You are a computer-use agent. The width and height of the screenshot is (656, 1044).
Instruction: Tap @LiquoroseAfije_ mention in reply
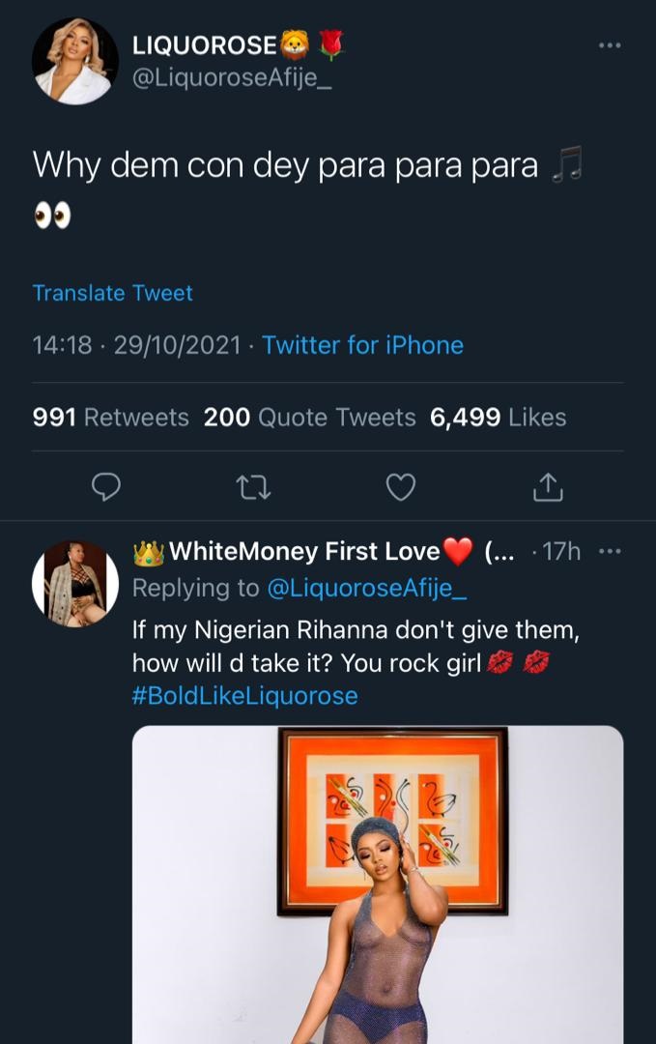coord(366,588)
